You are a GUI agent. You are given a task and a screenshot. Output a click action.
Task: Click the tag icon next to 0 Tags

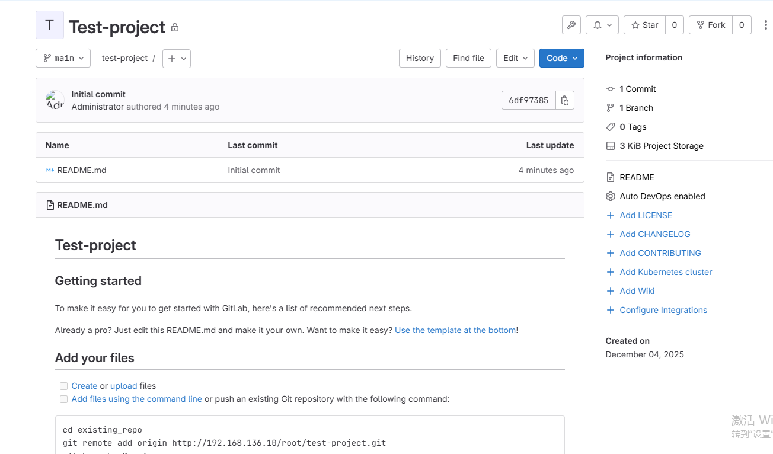click(611, 127)
